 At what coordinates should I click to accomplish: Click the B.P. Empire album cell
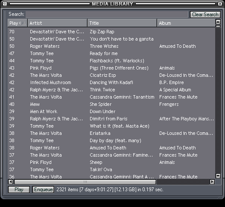172,82
